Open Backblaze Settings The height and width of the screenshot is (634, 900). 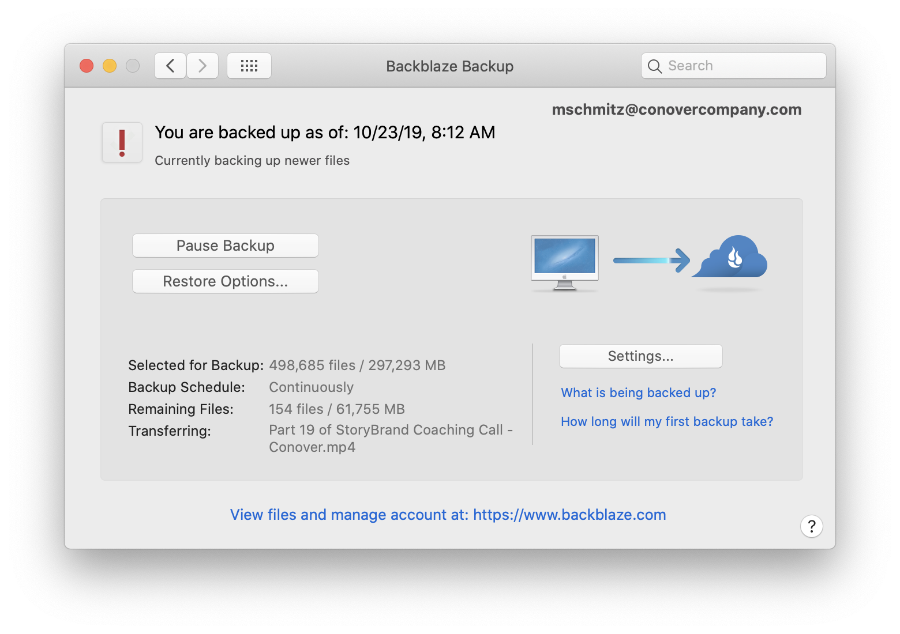coord(641,356)
